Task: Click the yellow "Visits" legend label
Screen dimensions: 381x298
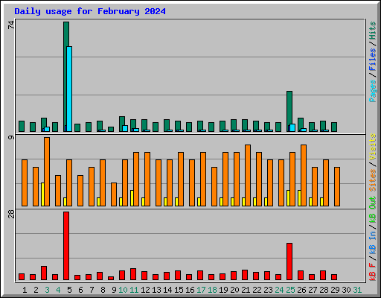Action: [373, 147]
